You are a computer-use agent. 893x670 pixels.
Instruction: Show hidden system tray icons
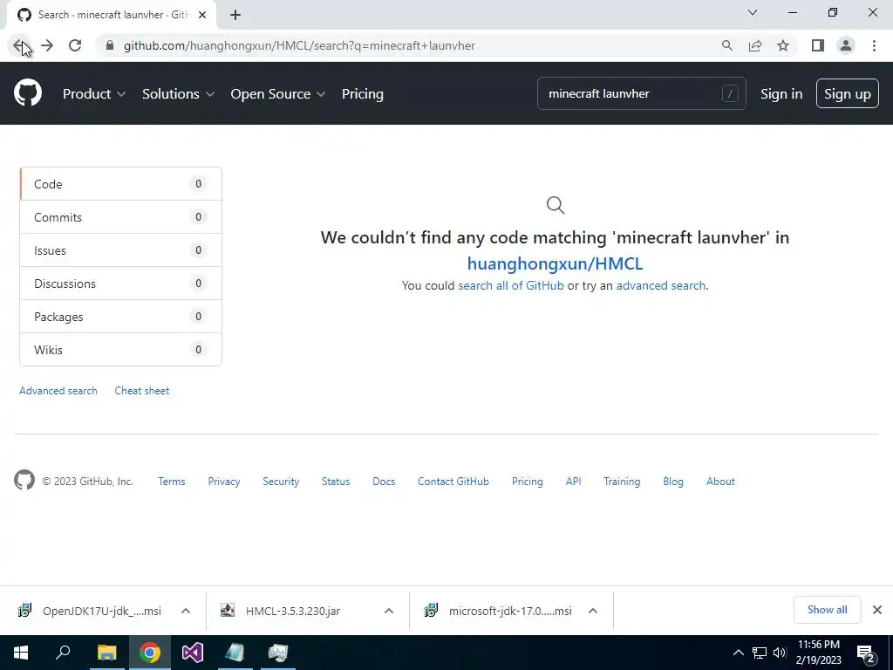[x=738, y=653]
